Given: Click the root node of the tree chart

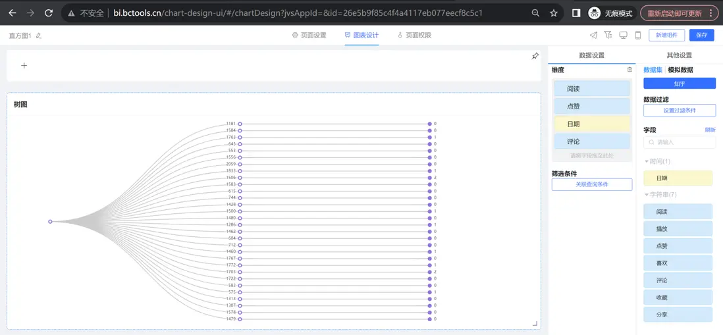Looking at the screenshot, I should pos(50,222).
